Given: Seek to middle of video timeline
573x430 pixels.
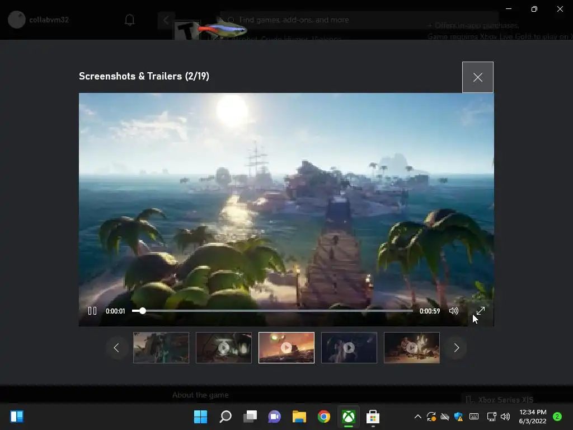Looking at the screenshot, I should (273, 311).
